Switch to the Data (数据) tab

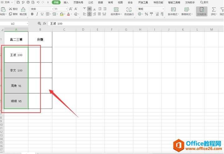click(x=101, y=2)
